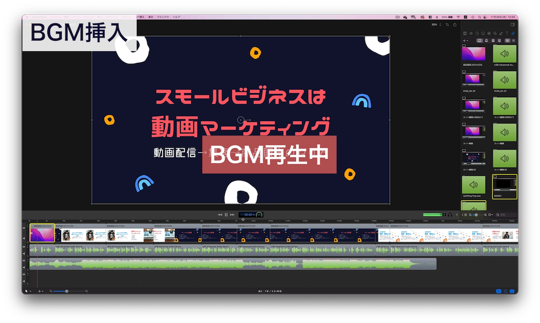This screenshot has width=540, height=323.
Task: Click the Play button in the transport controls
Action: tap(226, 215)
